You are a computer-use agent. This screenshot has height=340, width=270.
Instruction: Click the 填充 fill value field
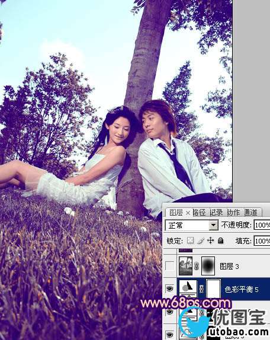[x=262, y=241]
